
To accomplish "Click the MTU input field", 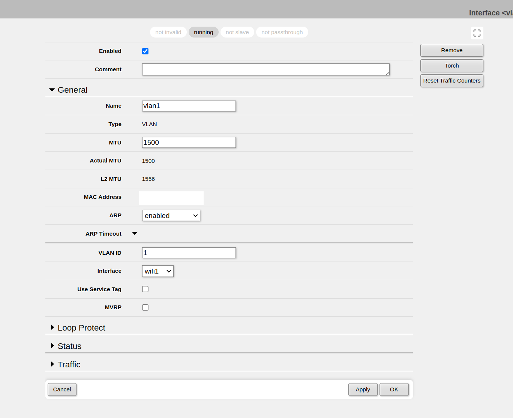I will click(189, 143).
